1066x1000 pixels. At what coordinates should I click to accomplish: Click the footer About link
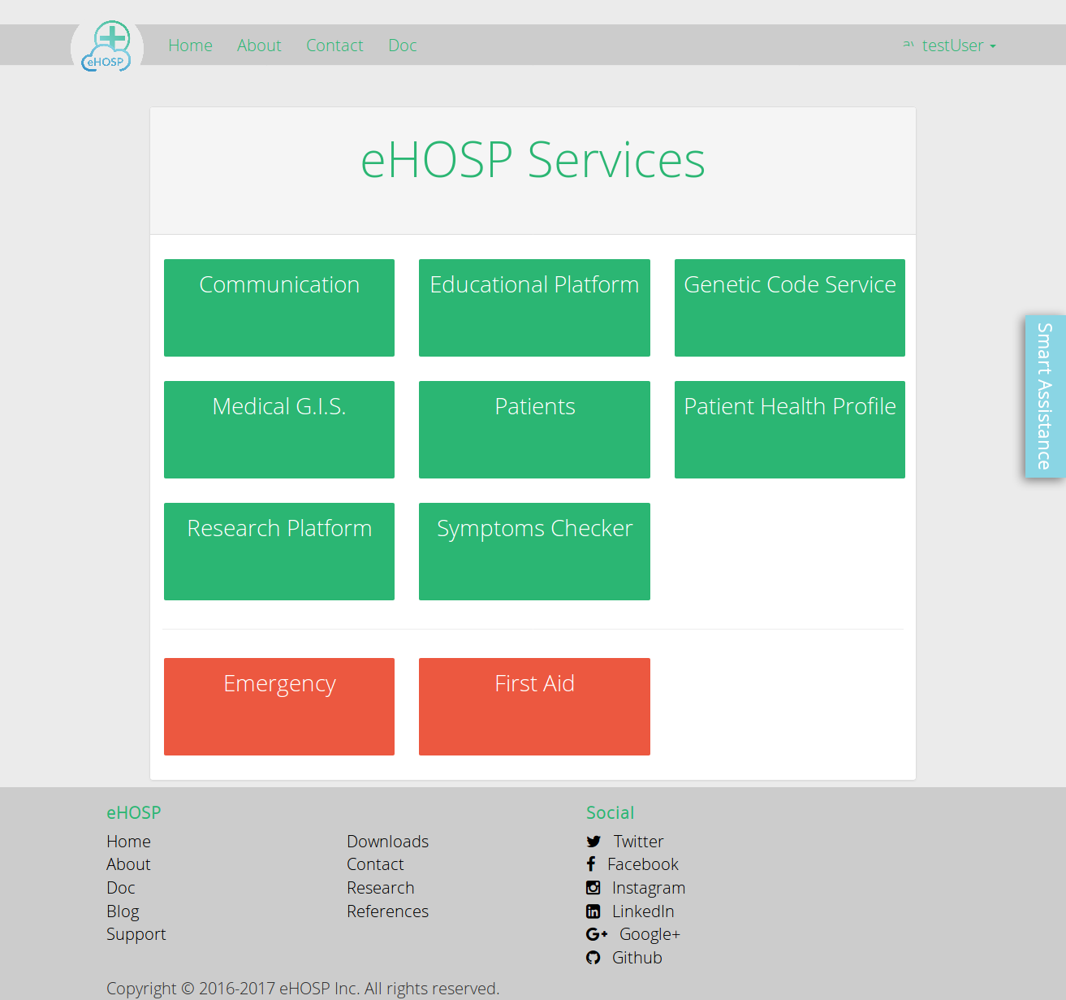128,864
